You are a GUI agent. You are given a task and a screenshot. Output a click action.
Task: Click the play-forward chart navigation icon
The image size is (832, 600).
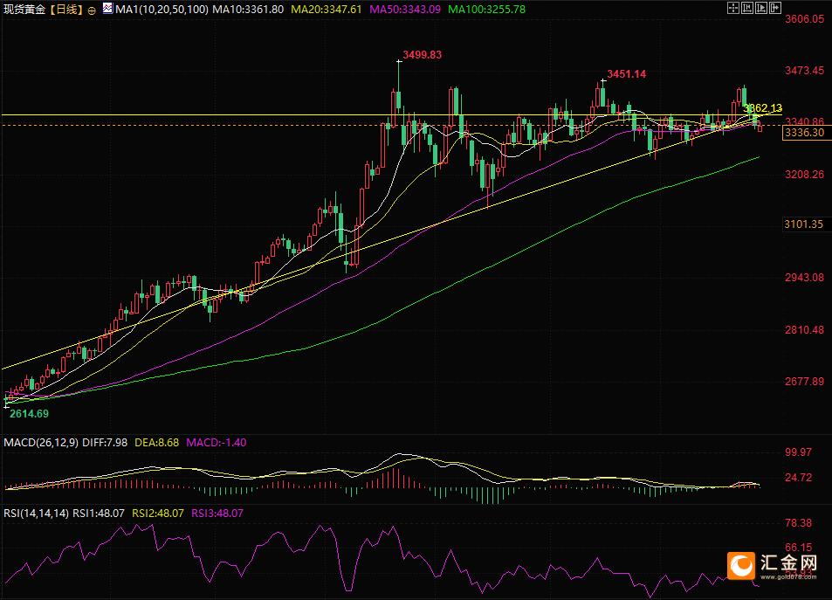click(761, 8)
